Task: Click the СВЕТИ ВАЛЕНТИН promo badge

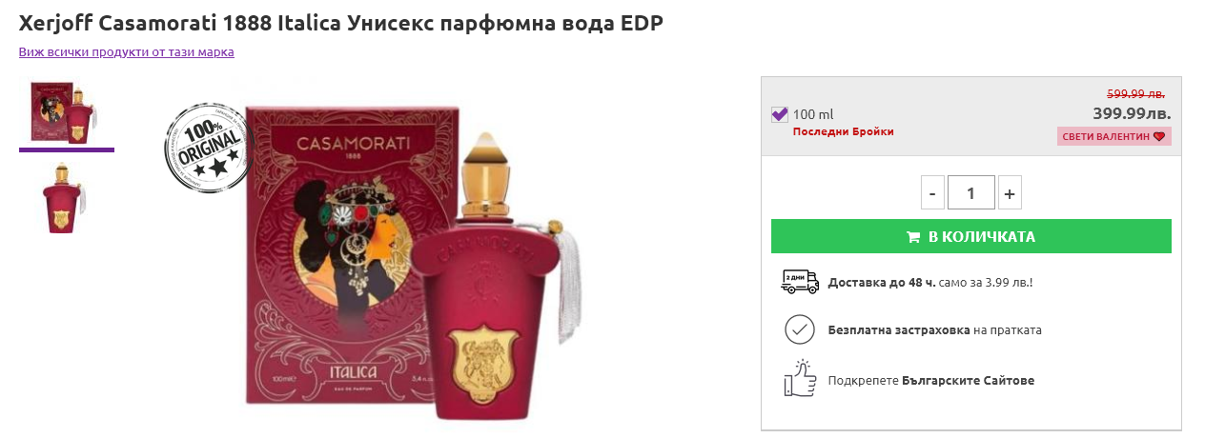Action: (x=1113, y=137)
